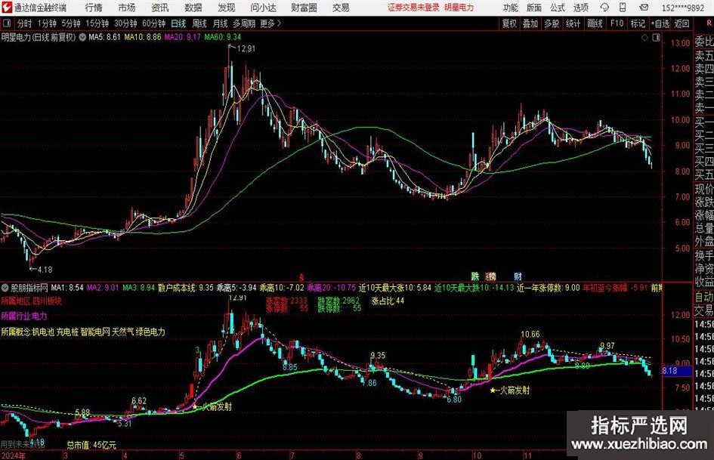Open the mail message icon
This screenshot has height=460, width=714.
pyautogui.click(x=644, y=8)
